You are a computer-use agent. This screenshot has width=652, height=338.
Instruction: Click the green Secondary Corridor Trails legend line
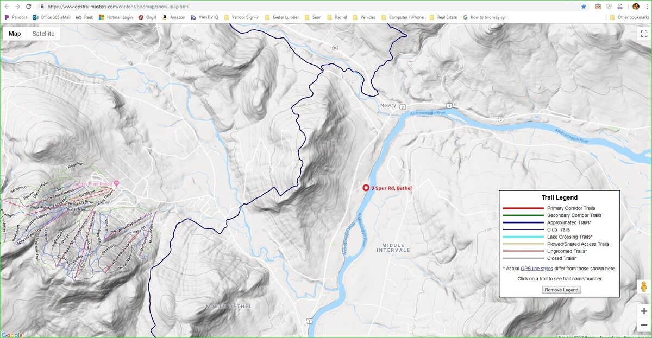coord(523,215)
